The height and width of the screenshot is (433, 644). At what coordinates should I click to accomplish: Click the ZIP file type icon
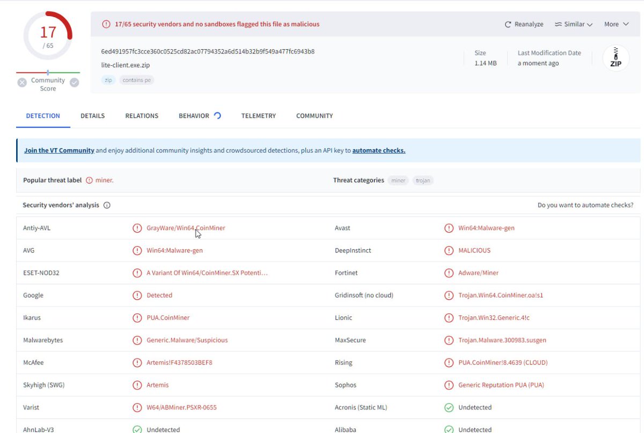click(x=616, y=58)
